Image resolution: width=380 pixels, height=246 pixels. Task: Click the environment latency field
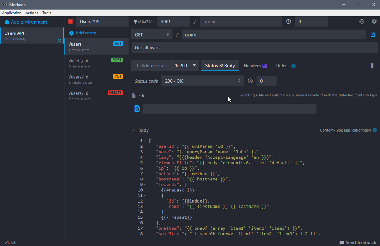pyautogui.click(x=311, y=21)
